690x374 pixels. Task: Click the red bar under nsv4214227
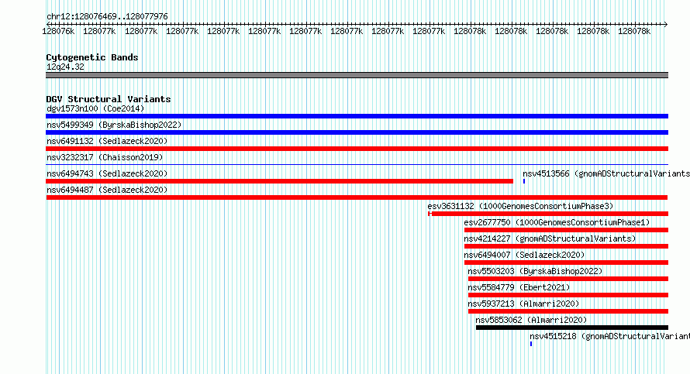coord(567,246)
